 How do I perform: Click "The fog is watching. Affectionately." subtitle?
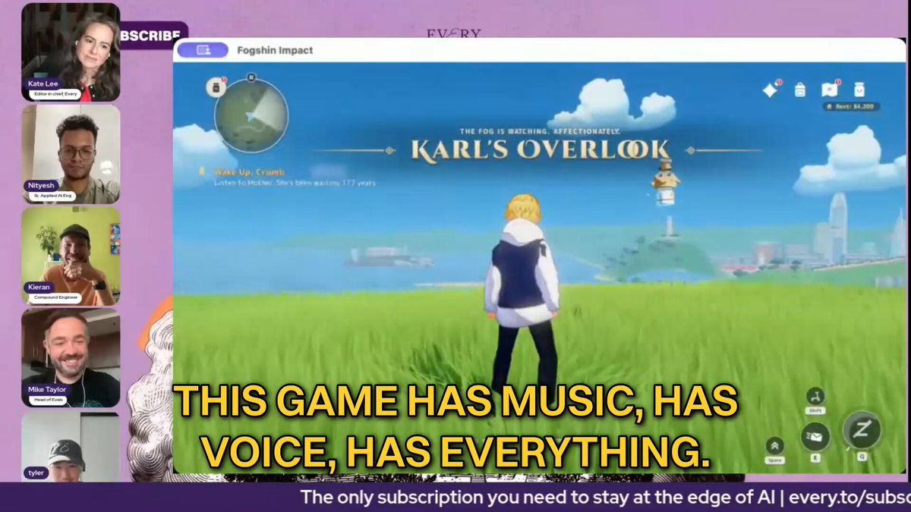(x=540, y=130)
